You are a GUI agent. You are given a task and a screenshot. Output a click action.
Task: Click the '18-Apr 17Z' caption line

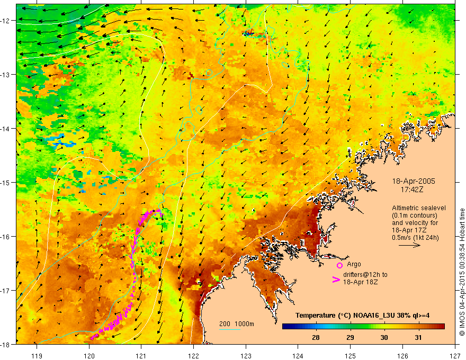click(409, 230)
